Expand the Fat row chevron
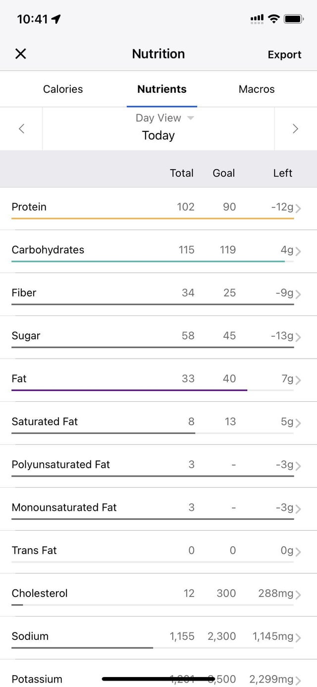Viewport: 317px width, 687px height. [x=298, y=380]
